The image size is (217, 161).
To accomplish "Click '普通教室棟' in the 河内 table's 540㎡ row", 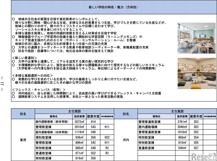I will [x=146, y=148].
